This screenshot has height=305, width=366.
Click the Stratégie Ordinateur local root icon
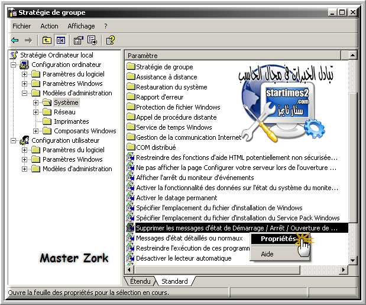pos(14,55)
